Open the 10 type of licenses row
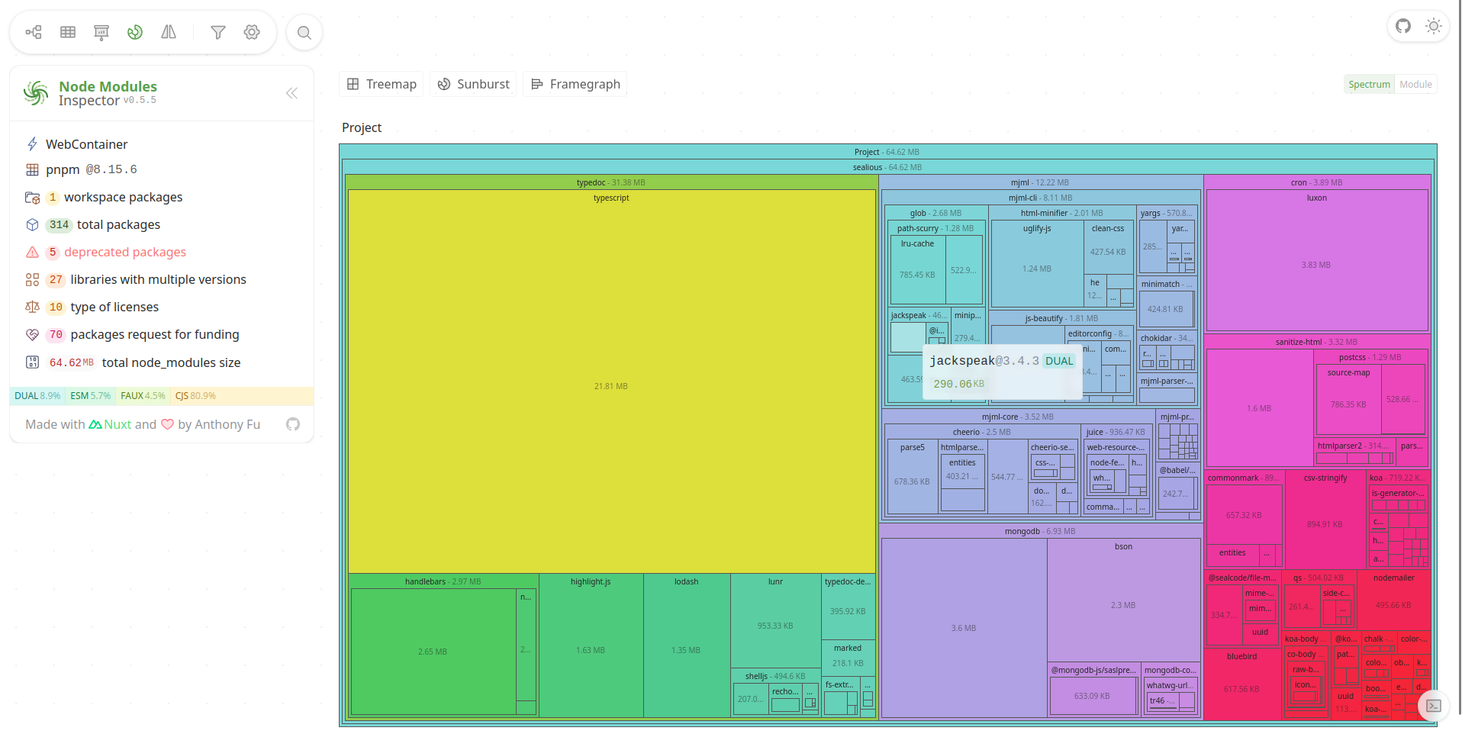This screenshot has width=1462, height=734. coord(162,307)
